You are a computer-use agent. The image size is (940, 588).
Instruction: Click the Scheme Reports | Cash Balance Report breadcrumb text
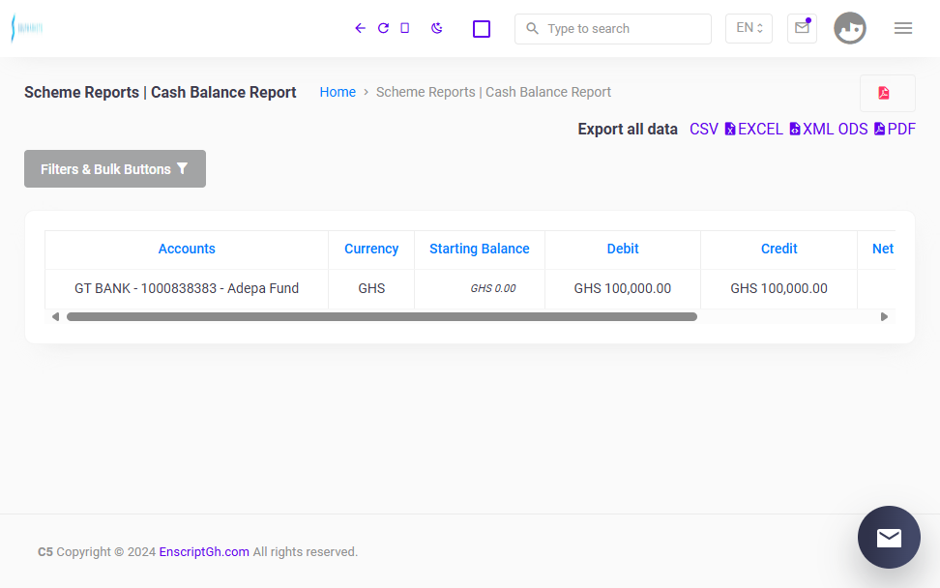pyautogui.click(x=493, y=92)
